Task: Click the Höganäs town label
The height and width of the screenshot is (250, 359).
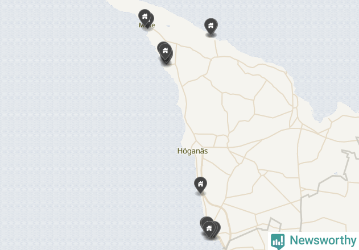Action: (x=192, y=151)
